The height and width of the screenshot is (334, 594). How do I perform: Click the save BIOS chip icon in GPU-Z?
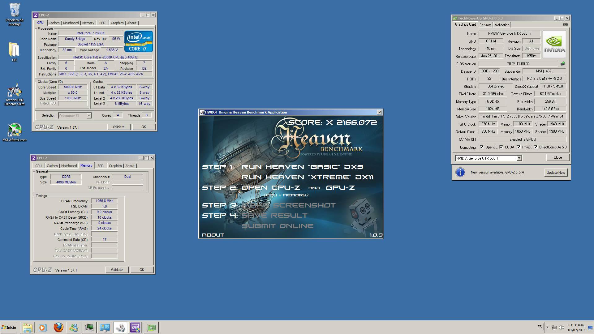562,64
